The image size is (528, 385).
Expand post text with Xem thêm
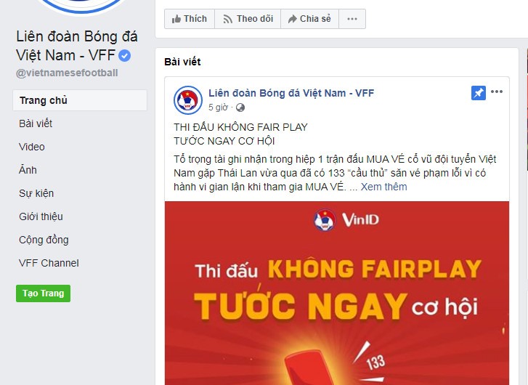pyautogui.click(x=384, y=187)
